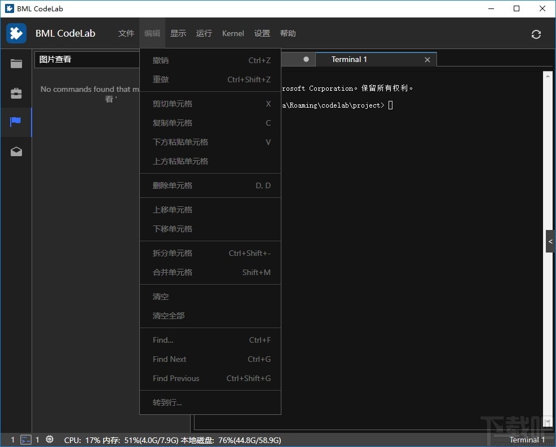Click the terminal icon in the status bar

point(25,440)
